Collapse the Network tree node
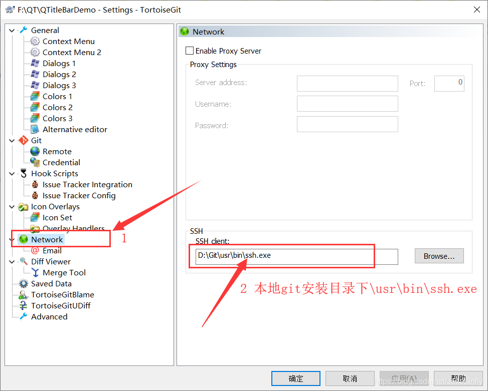488x391 pixels. pyautogui.click(x=12, y=239)
